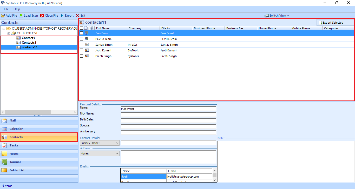Click the OUTLOOK.OST folder icon in tree

tap(14, 33)
